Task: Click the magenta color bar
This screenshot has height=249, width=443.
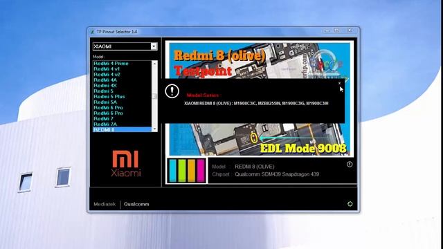Action: (201, 171)
